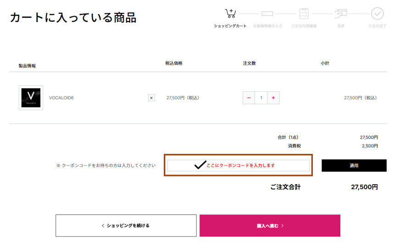Click the order confirmation clipboard icon
Screen dimensions: 405x248
304,13
